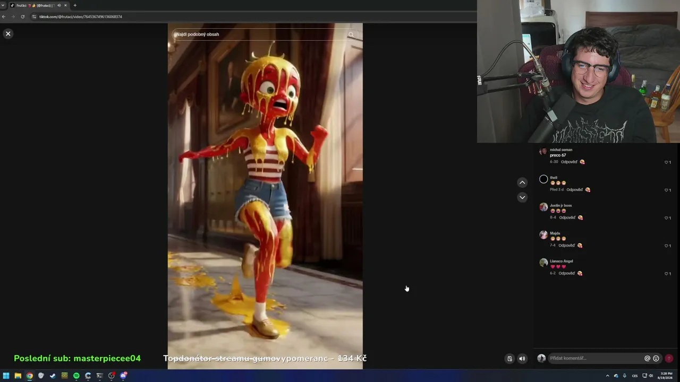The image size is (680, 382).
Task: Open the tab search dropdown
Action: [3, 5]
